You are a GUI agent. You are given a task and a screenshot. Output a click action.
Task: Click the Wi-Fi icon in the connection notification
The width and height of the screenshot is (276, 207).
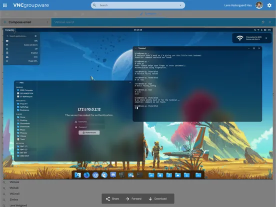[239, 38]
